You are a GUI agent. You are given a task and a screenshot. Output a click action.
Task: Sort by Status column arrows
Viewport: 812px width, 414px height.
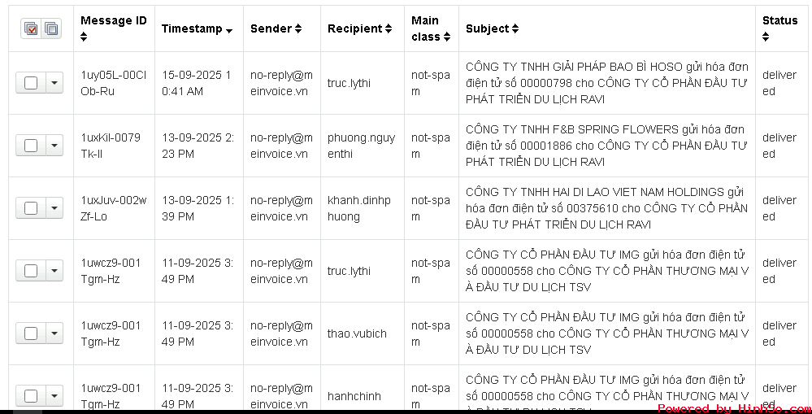point(766,37)
